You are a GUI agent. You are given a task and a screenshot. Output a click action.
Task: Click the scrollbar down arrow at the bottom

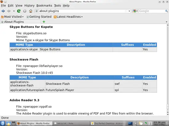click(x=167, y=114)
